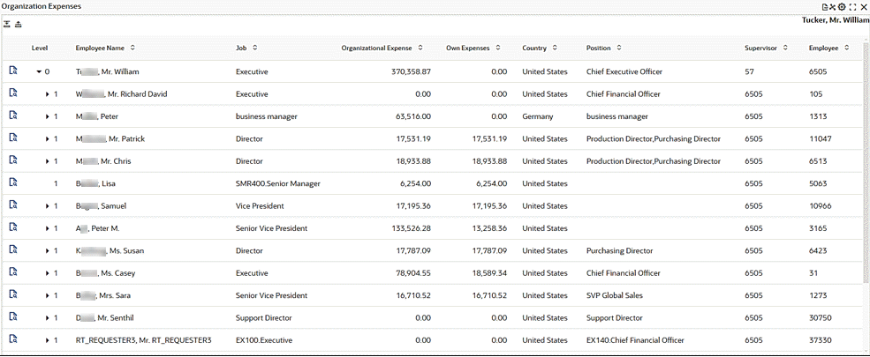The width and height of the screenshot is (870, 357).
Task: Select the Tucker, Mr. William title text
Action: pyautogui.click(x=835, y=19)
